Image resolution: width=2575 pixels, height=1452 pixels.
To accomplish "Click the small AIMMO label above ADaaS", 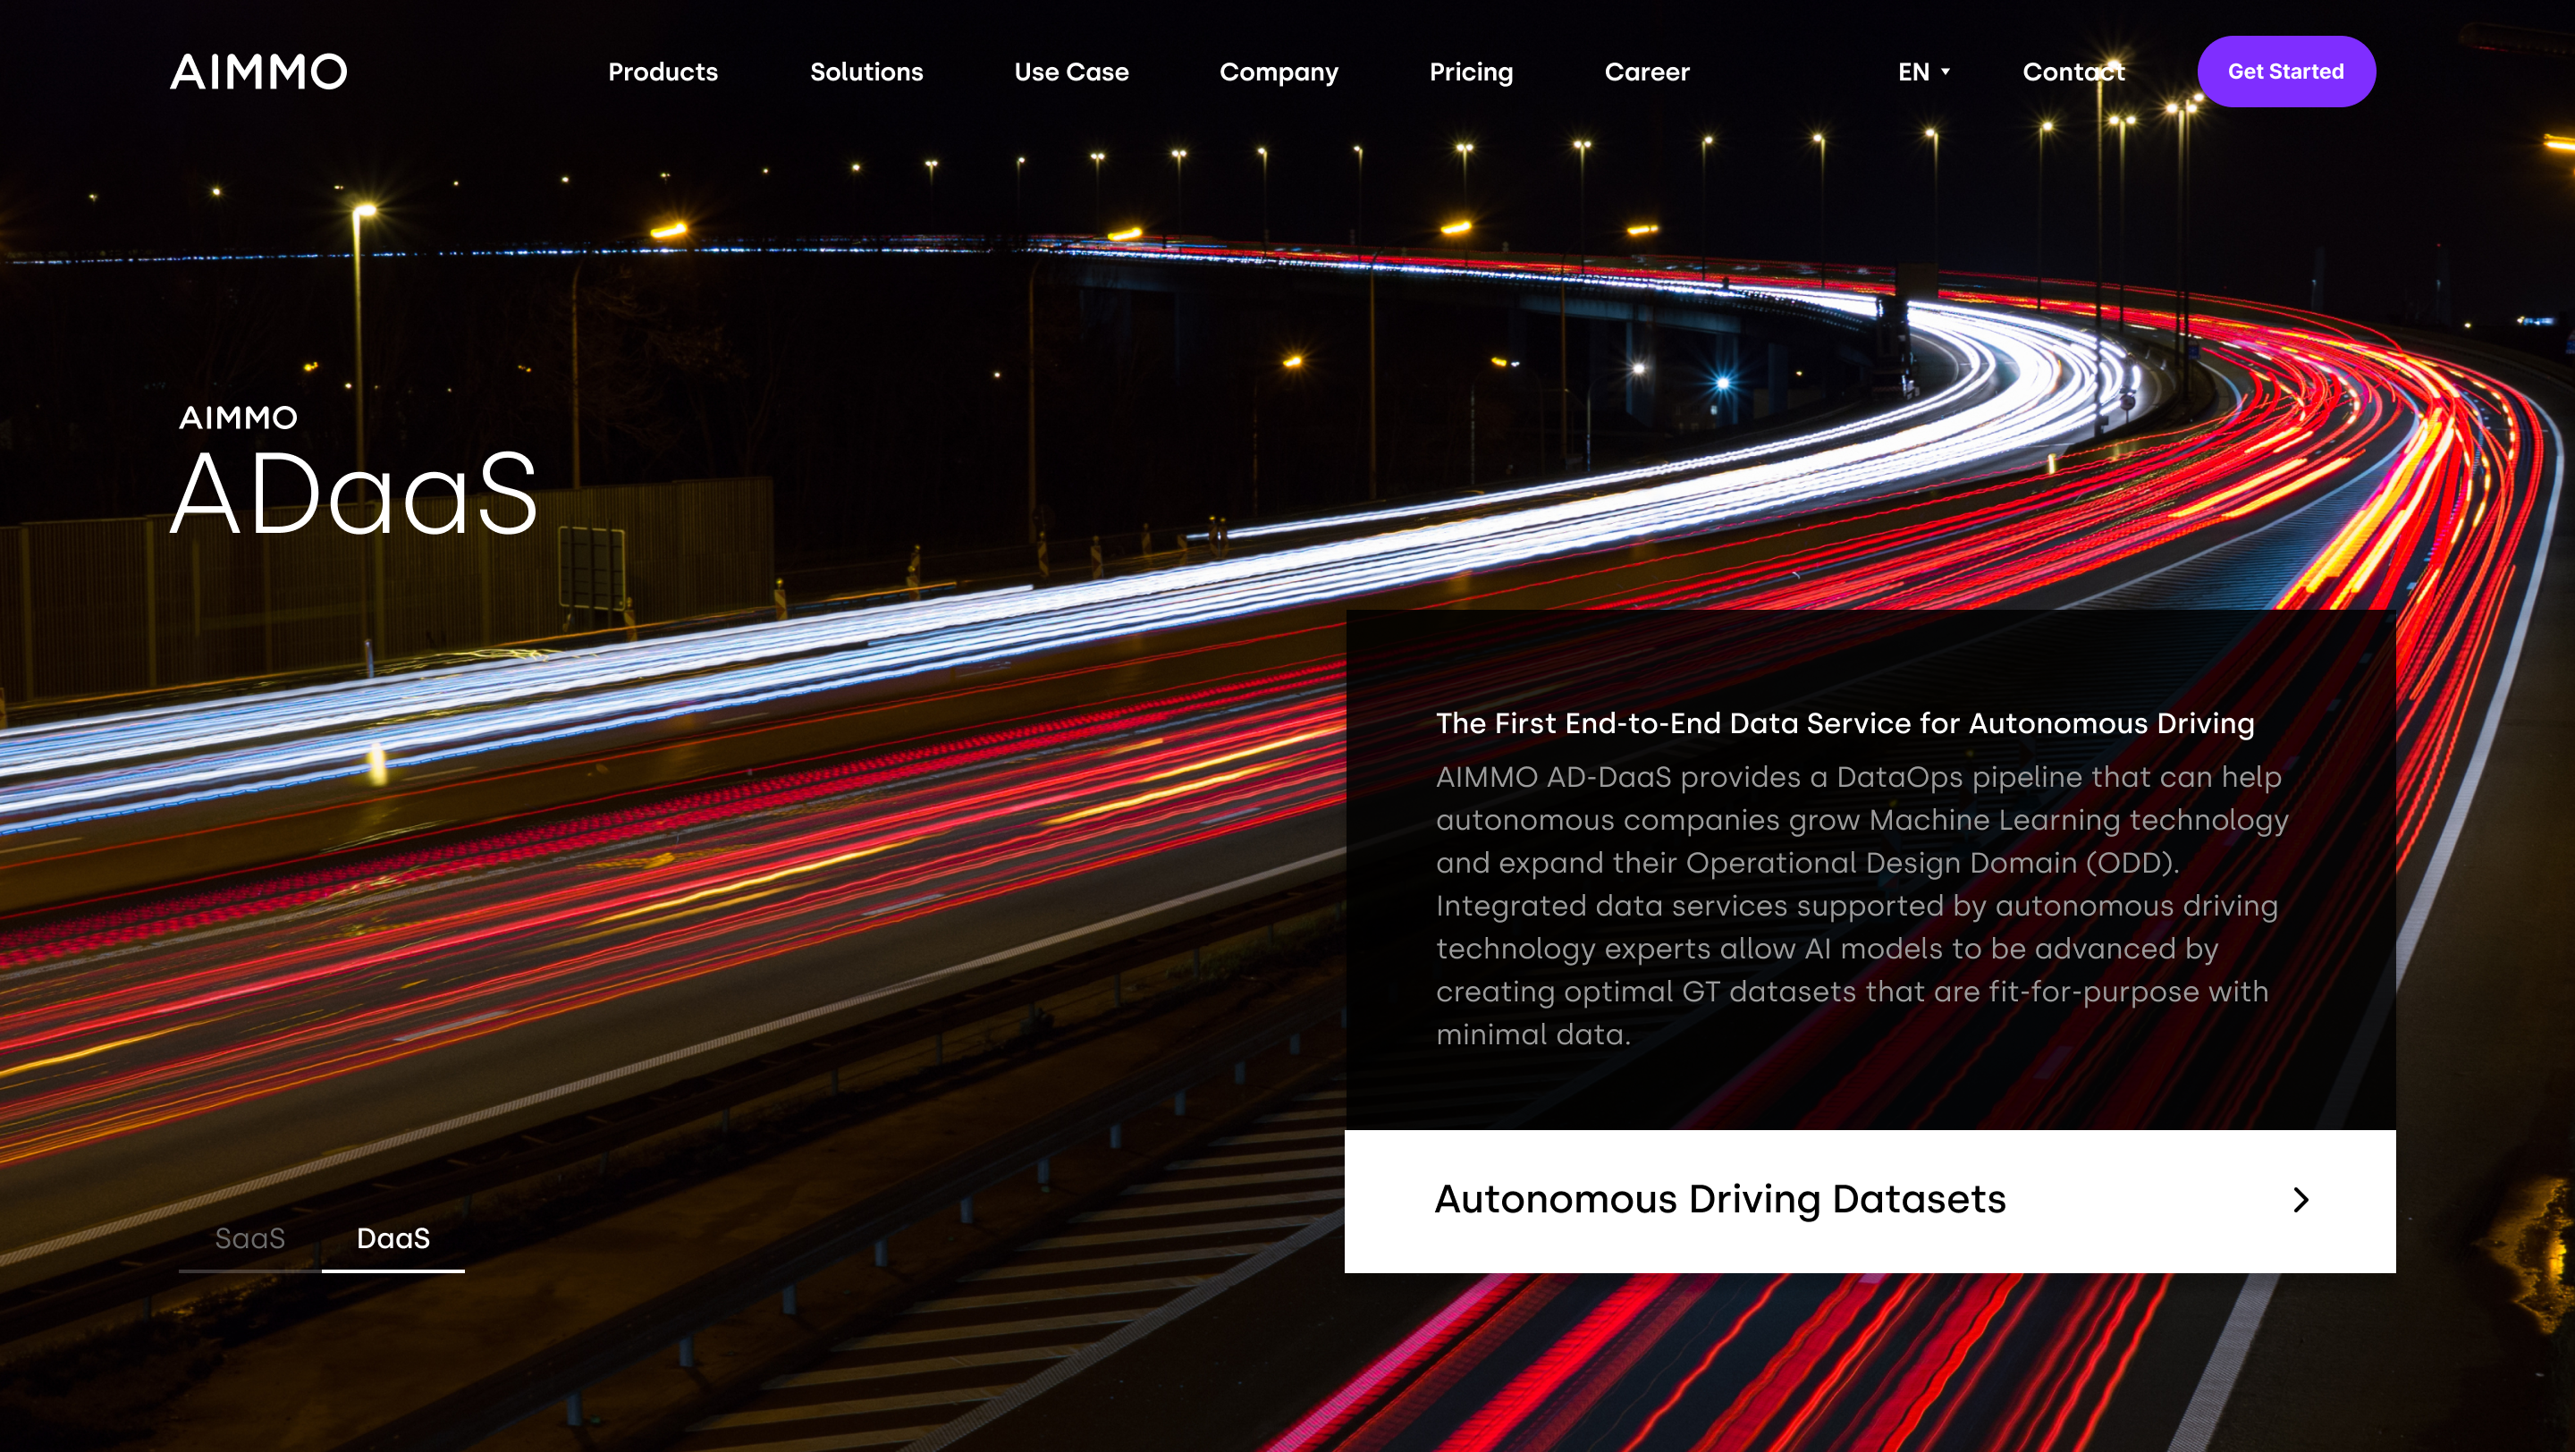I will pyautogui.click(x=238, y=418).
